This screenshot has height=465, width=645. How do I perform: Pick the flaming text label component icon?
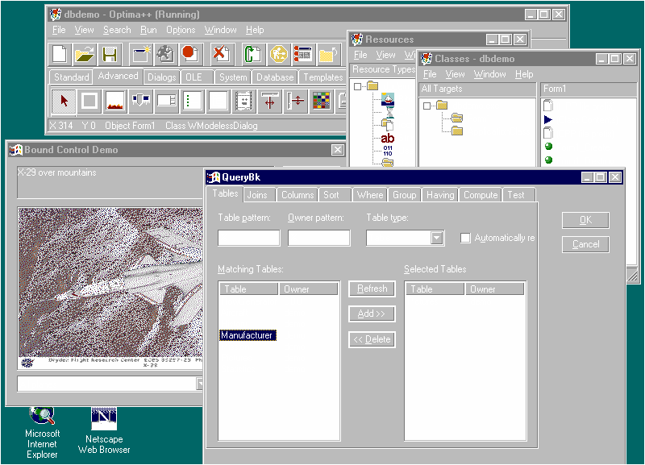pos(115,101)
